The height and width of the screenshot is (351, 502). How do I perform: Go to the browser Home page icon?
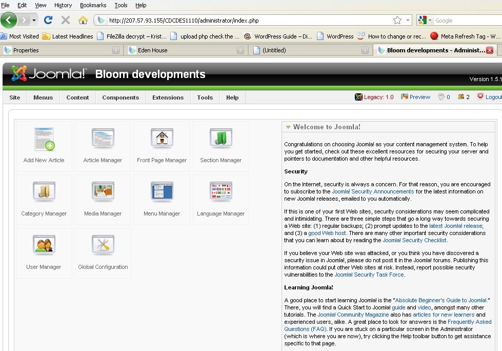coord(83,20)
